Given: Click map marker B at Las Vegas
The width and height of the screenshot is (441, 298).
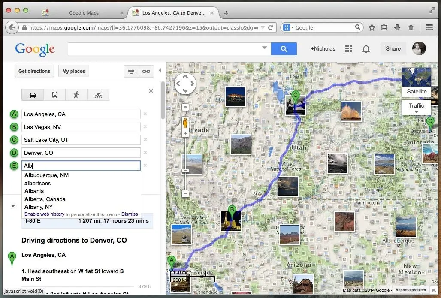Looking at the screenshot, I should [x=232, y=211].
